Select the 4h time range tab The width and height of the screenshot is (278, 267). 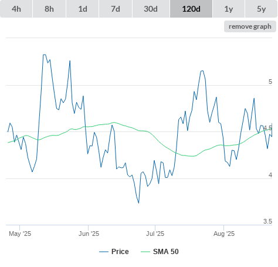click(x=16, y=9)
